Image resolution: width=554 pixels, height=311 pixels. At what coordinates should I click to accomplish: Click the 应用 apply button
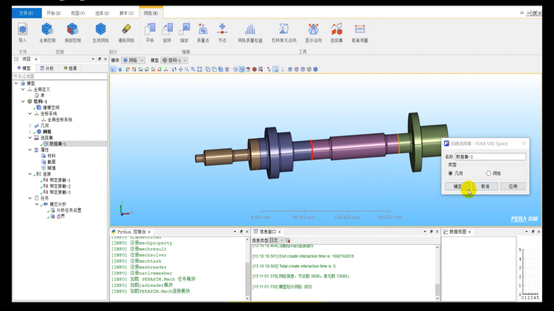(x=513, y=187)
